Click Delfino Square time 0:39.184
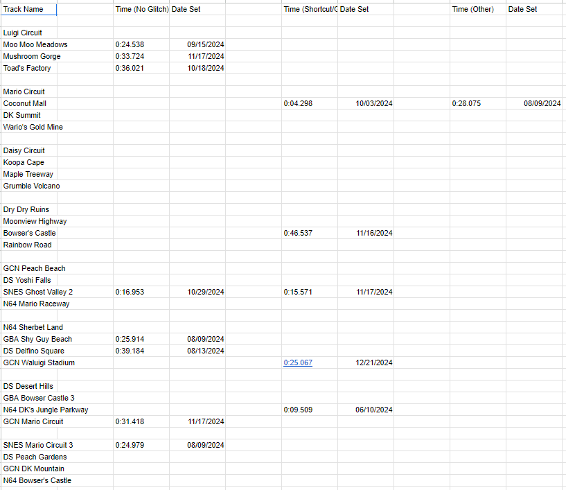The image size is (566, 490). (x=141, y=351)
